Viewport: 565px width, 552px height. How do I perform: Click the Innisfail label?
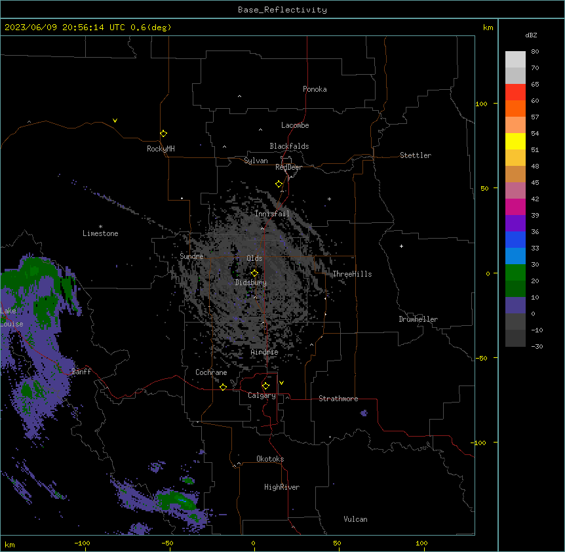272,214
